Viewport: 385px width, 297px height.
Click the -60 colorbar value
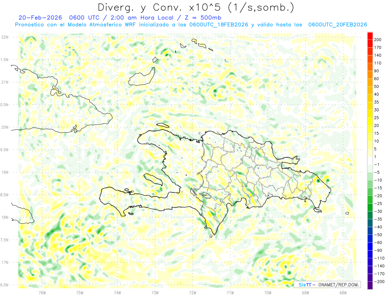point(379,243)
